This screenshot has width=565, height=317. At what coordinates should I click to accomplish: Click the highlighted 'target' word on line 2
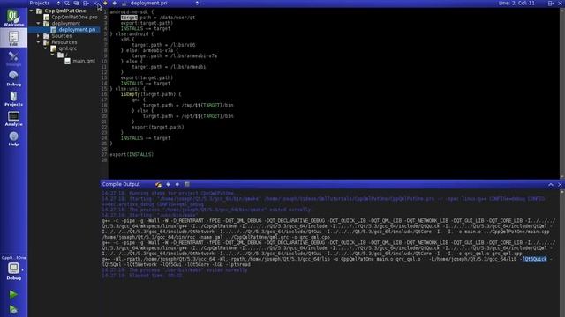tap(129, 18)
